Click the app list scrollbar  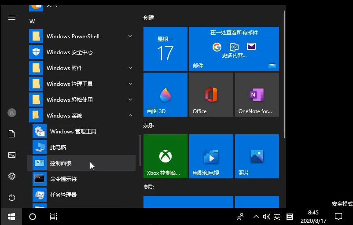coord(140,150)
